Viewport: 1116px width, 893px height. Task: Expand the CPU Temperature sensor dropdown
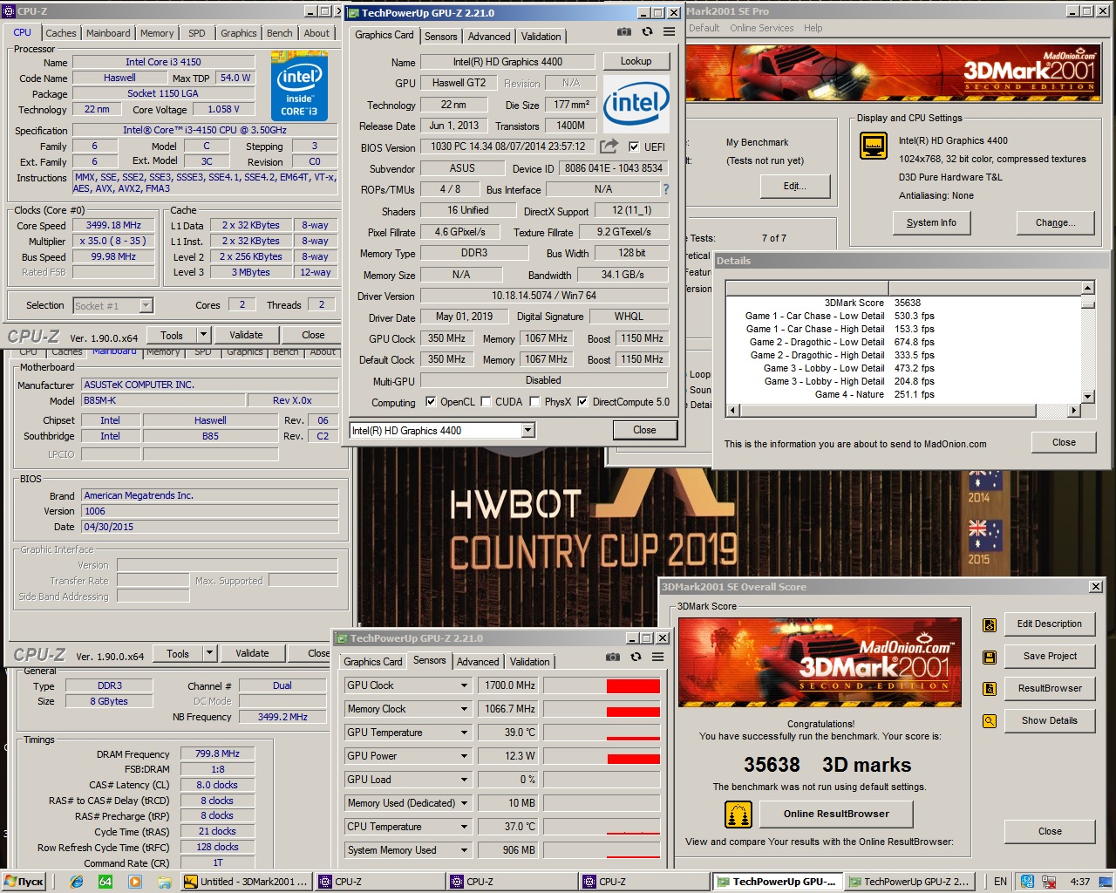pos(465,827)
